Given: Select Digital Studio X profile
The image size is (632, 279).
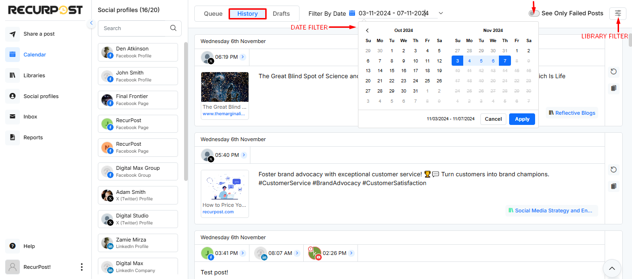Looking at the screenshot, I should tap(138, 219).
